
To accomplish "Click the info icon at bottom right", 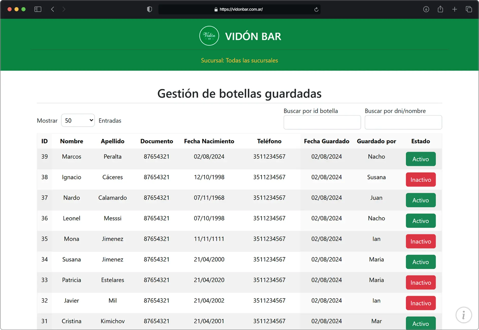I will pyautogui.click(x=464, y=315).
